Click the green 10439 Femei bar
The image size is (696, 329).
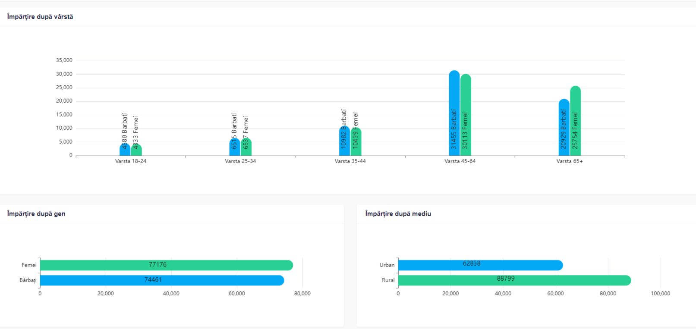(x=356, y=142)
